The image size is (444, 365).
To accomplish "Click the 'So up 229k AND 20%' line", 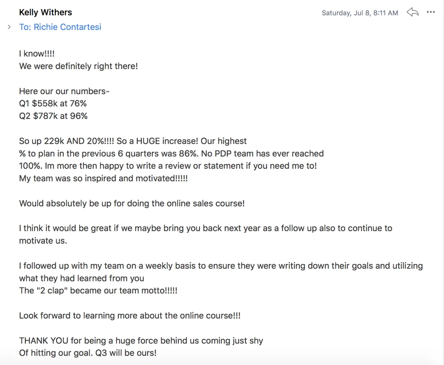I will (x=133, y=141).
